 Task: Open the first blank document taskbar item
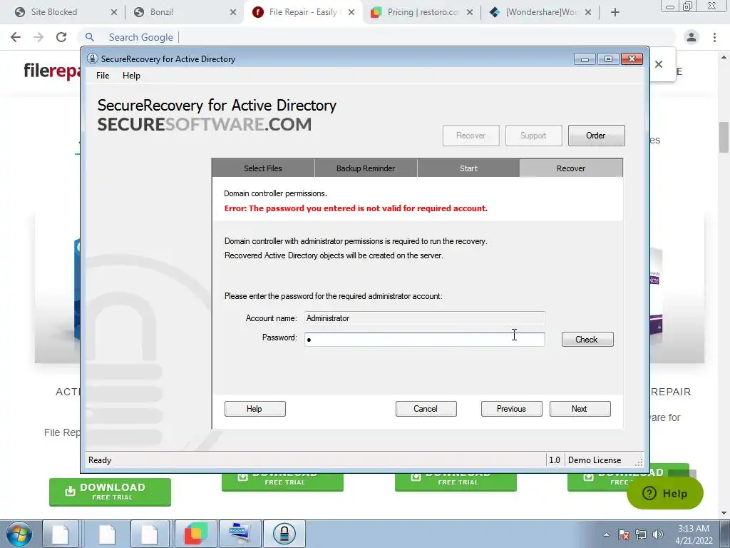(61, 534)
